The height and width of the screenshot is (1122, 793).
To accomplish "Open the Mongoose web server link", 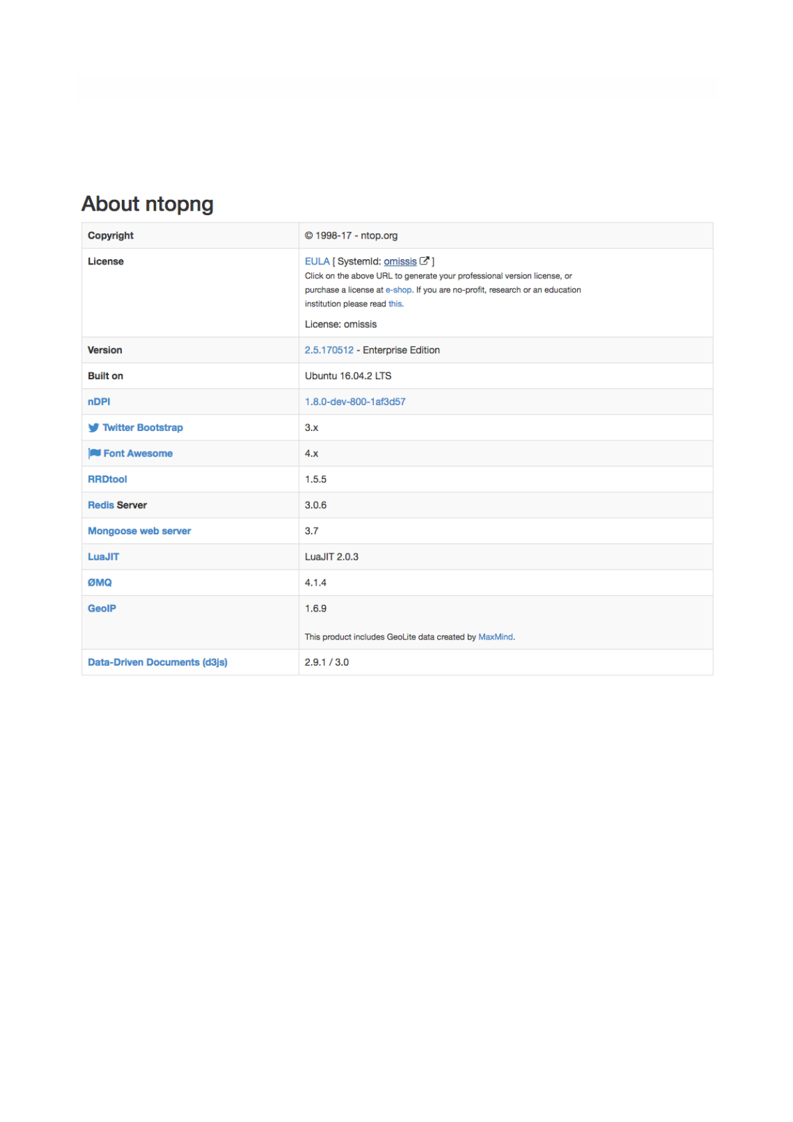I will click(139, 531).
